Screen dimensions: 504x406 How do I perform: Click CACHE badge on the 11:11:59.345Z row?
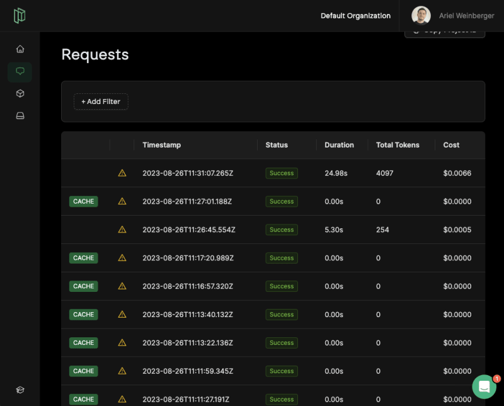84,371
